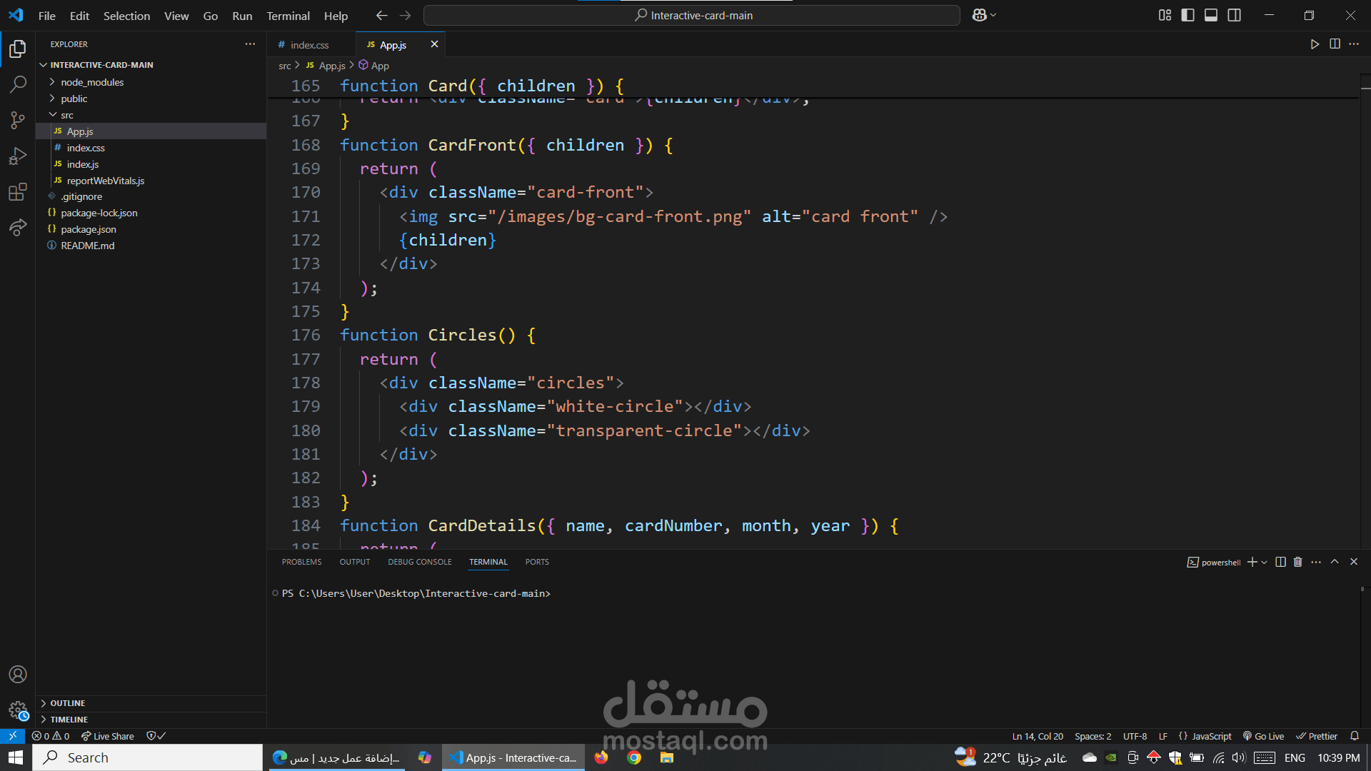Split the editor to the right
1371x771 pixels.
[1335, 44]
